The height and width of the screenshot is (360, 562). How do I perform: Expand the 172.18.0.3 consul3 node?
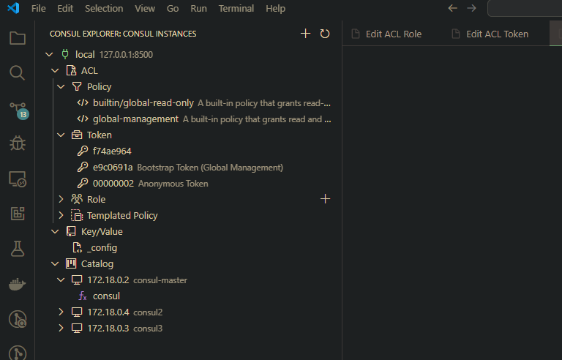tap(61, 328)
